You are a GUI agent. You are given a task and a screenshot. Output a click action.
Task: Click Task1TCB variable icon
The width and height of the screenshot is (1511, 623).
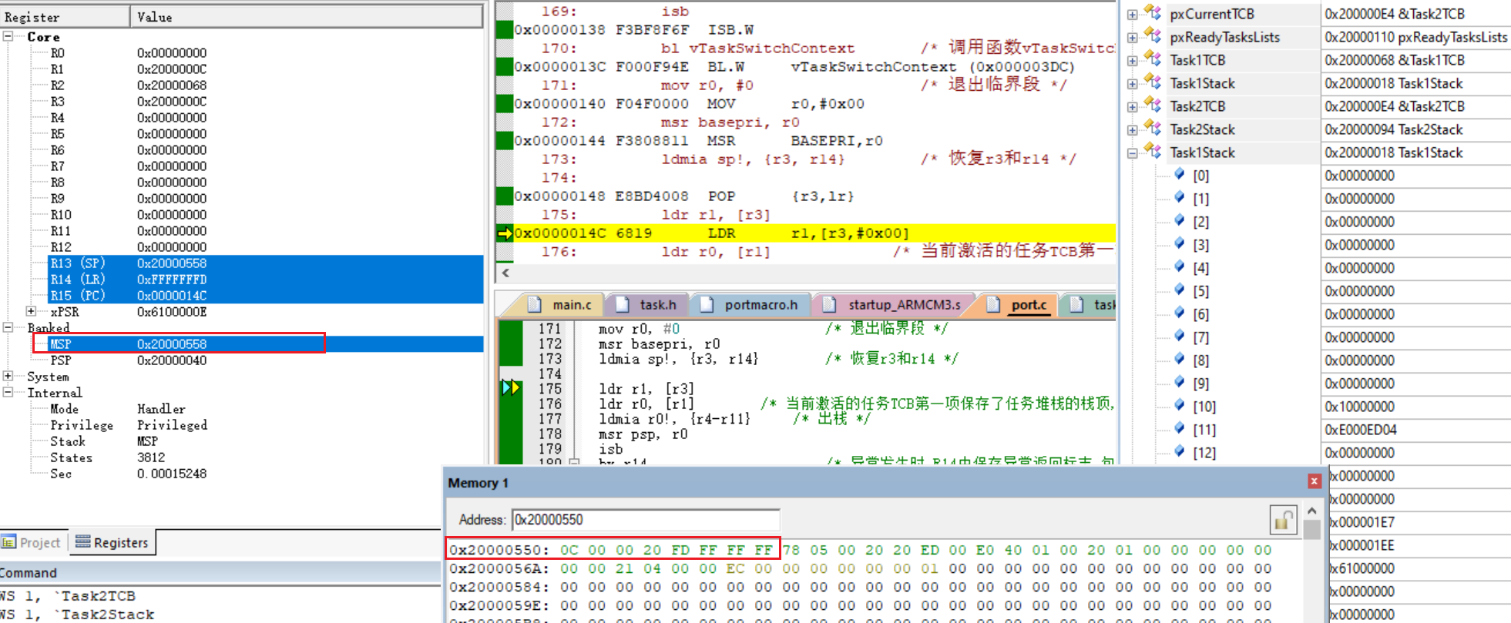pyautogui.click(x=1153, y=59)
